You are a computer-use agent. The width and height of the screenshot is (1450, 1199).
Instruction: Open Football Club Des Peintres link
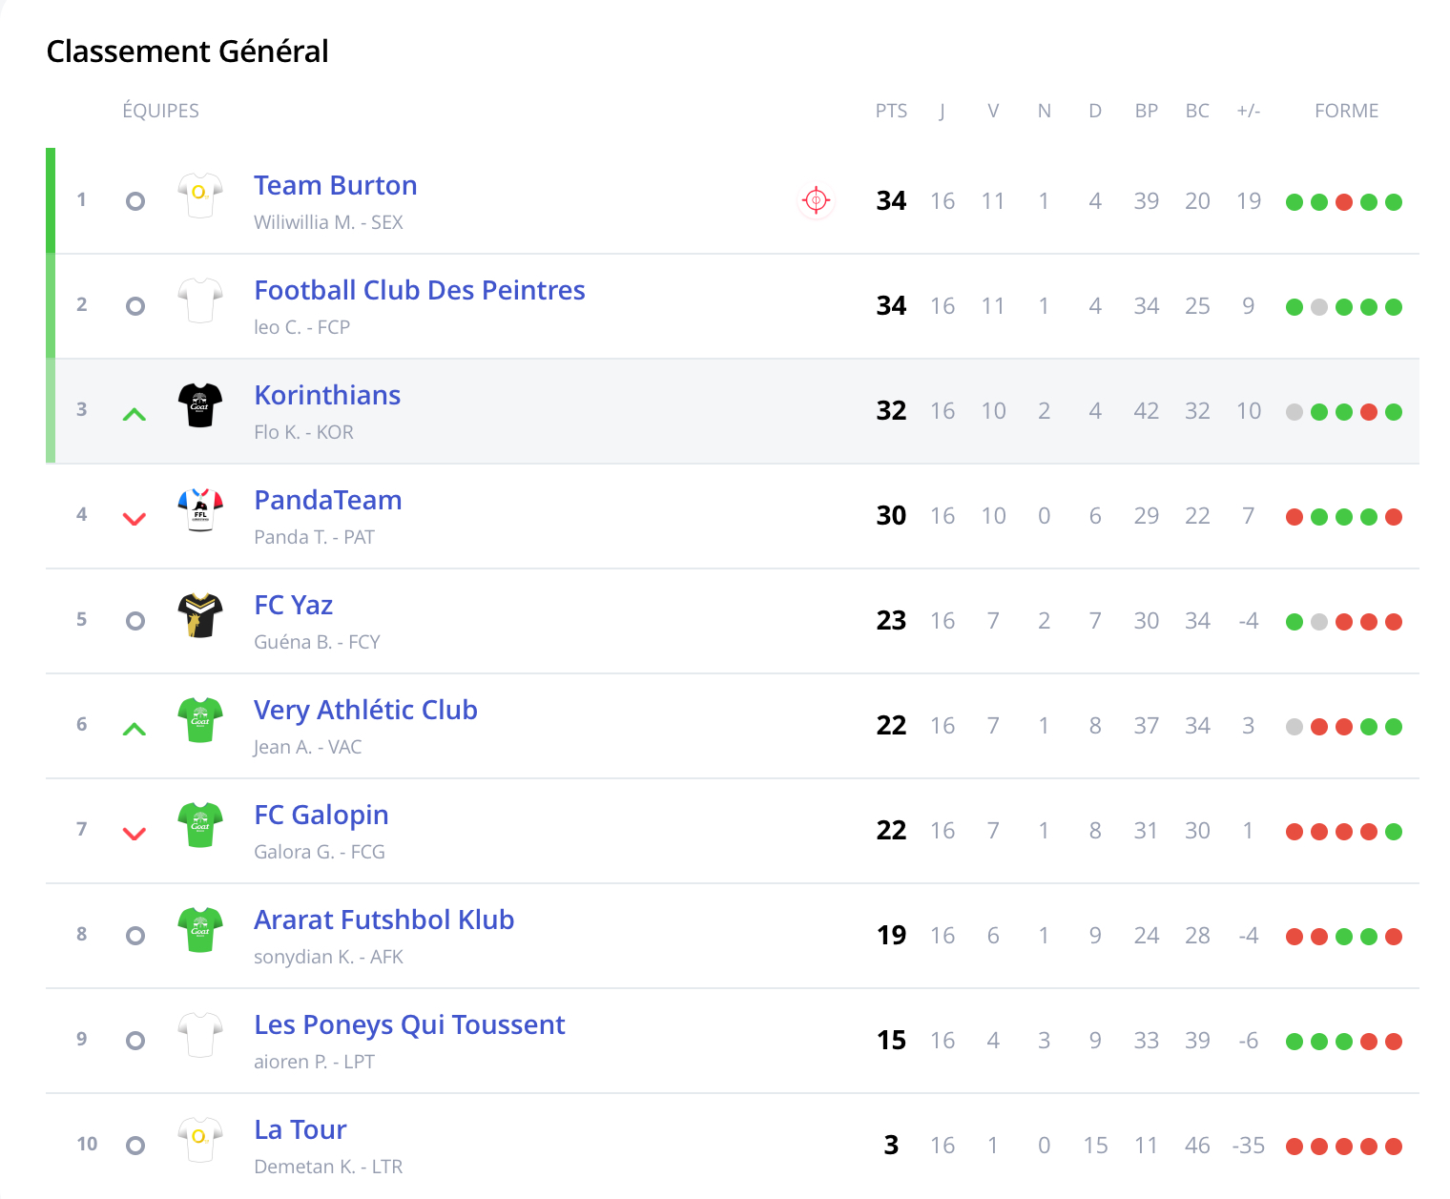point(419,290)
